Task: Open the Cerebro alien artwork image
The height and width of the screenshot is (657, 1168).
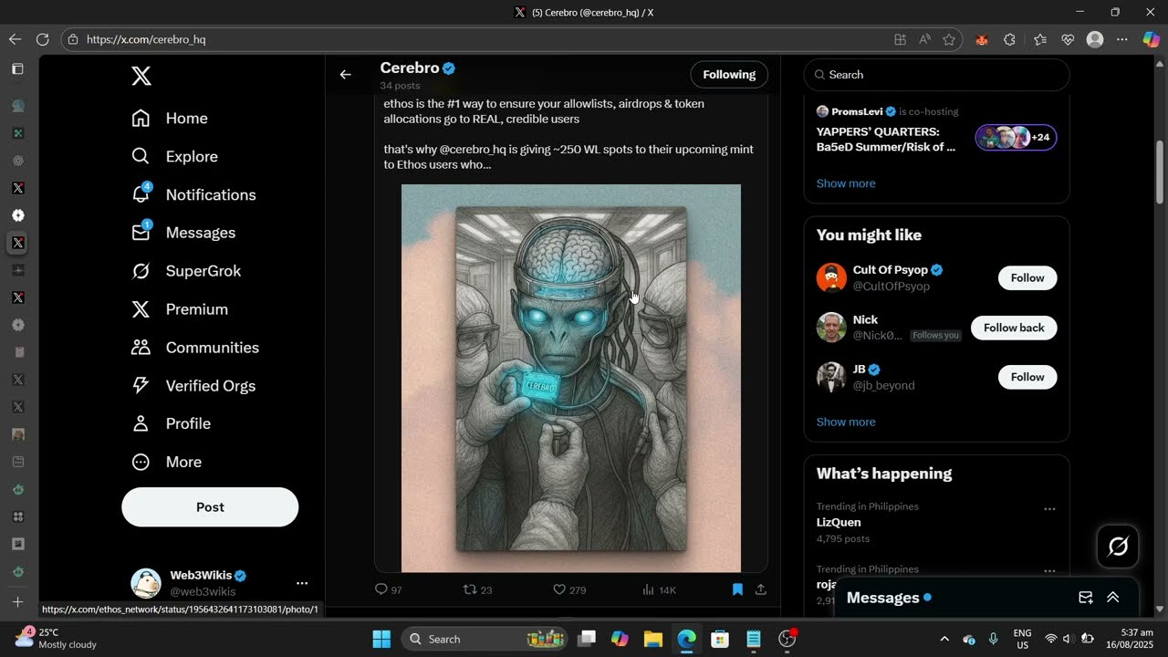Action: [571, 378]
